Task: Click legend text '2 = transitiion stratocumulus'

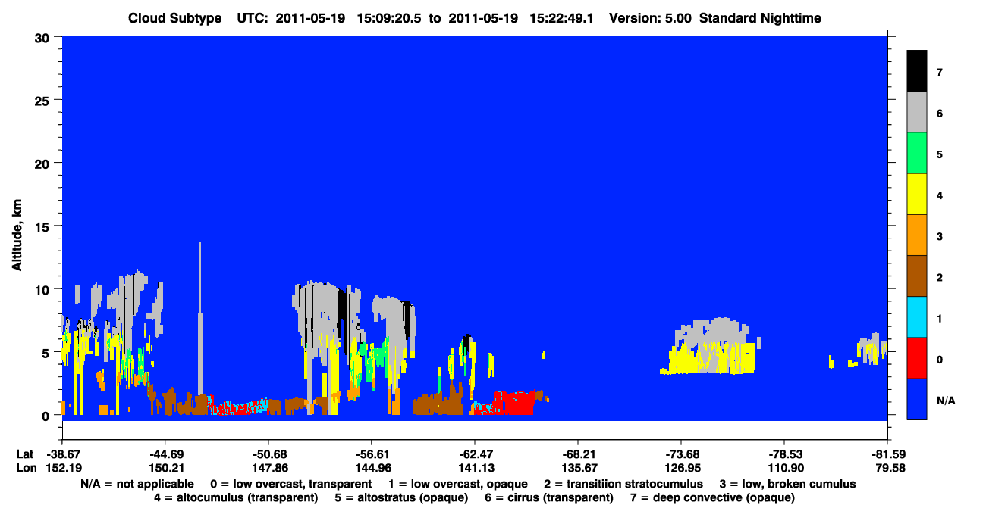Action: [x=623, y=484]
